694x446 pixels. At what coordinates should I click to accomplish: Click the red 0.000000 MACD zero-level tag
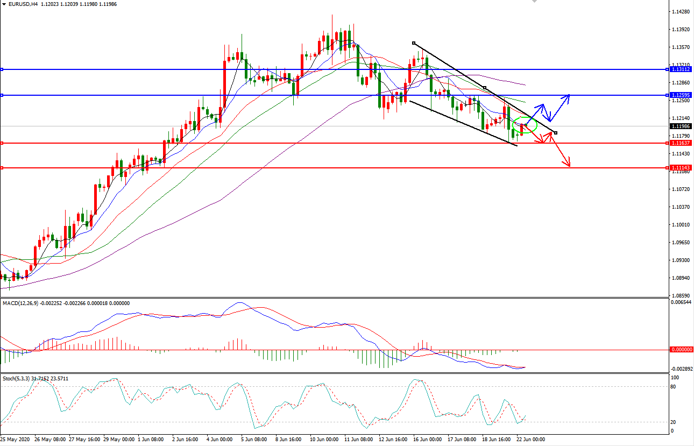click(x=681, y=350)
